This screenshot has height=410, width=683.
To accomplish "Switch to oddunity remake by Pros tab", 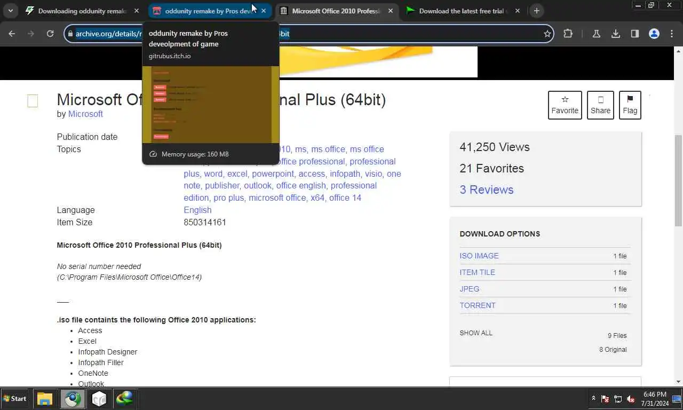I will pyautogui.click(x=209, y=11).
